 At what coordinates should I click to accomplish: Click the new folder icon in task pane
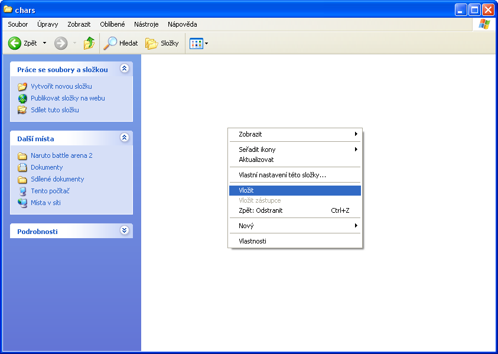tap(22, 86)
